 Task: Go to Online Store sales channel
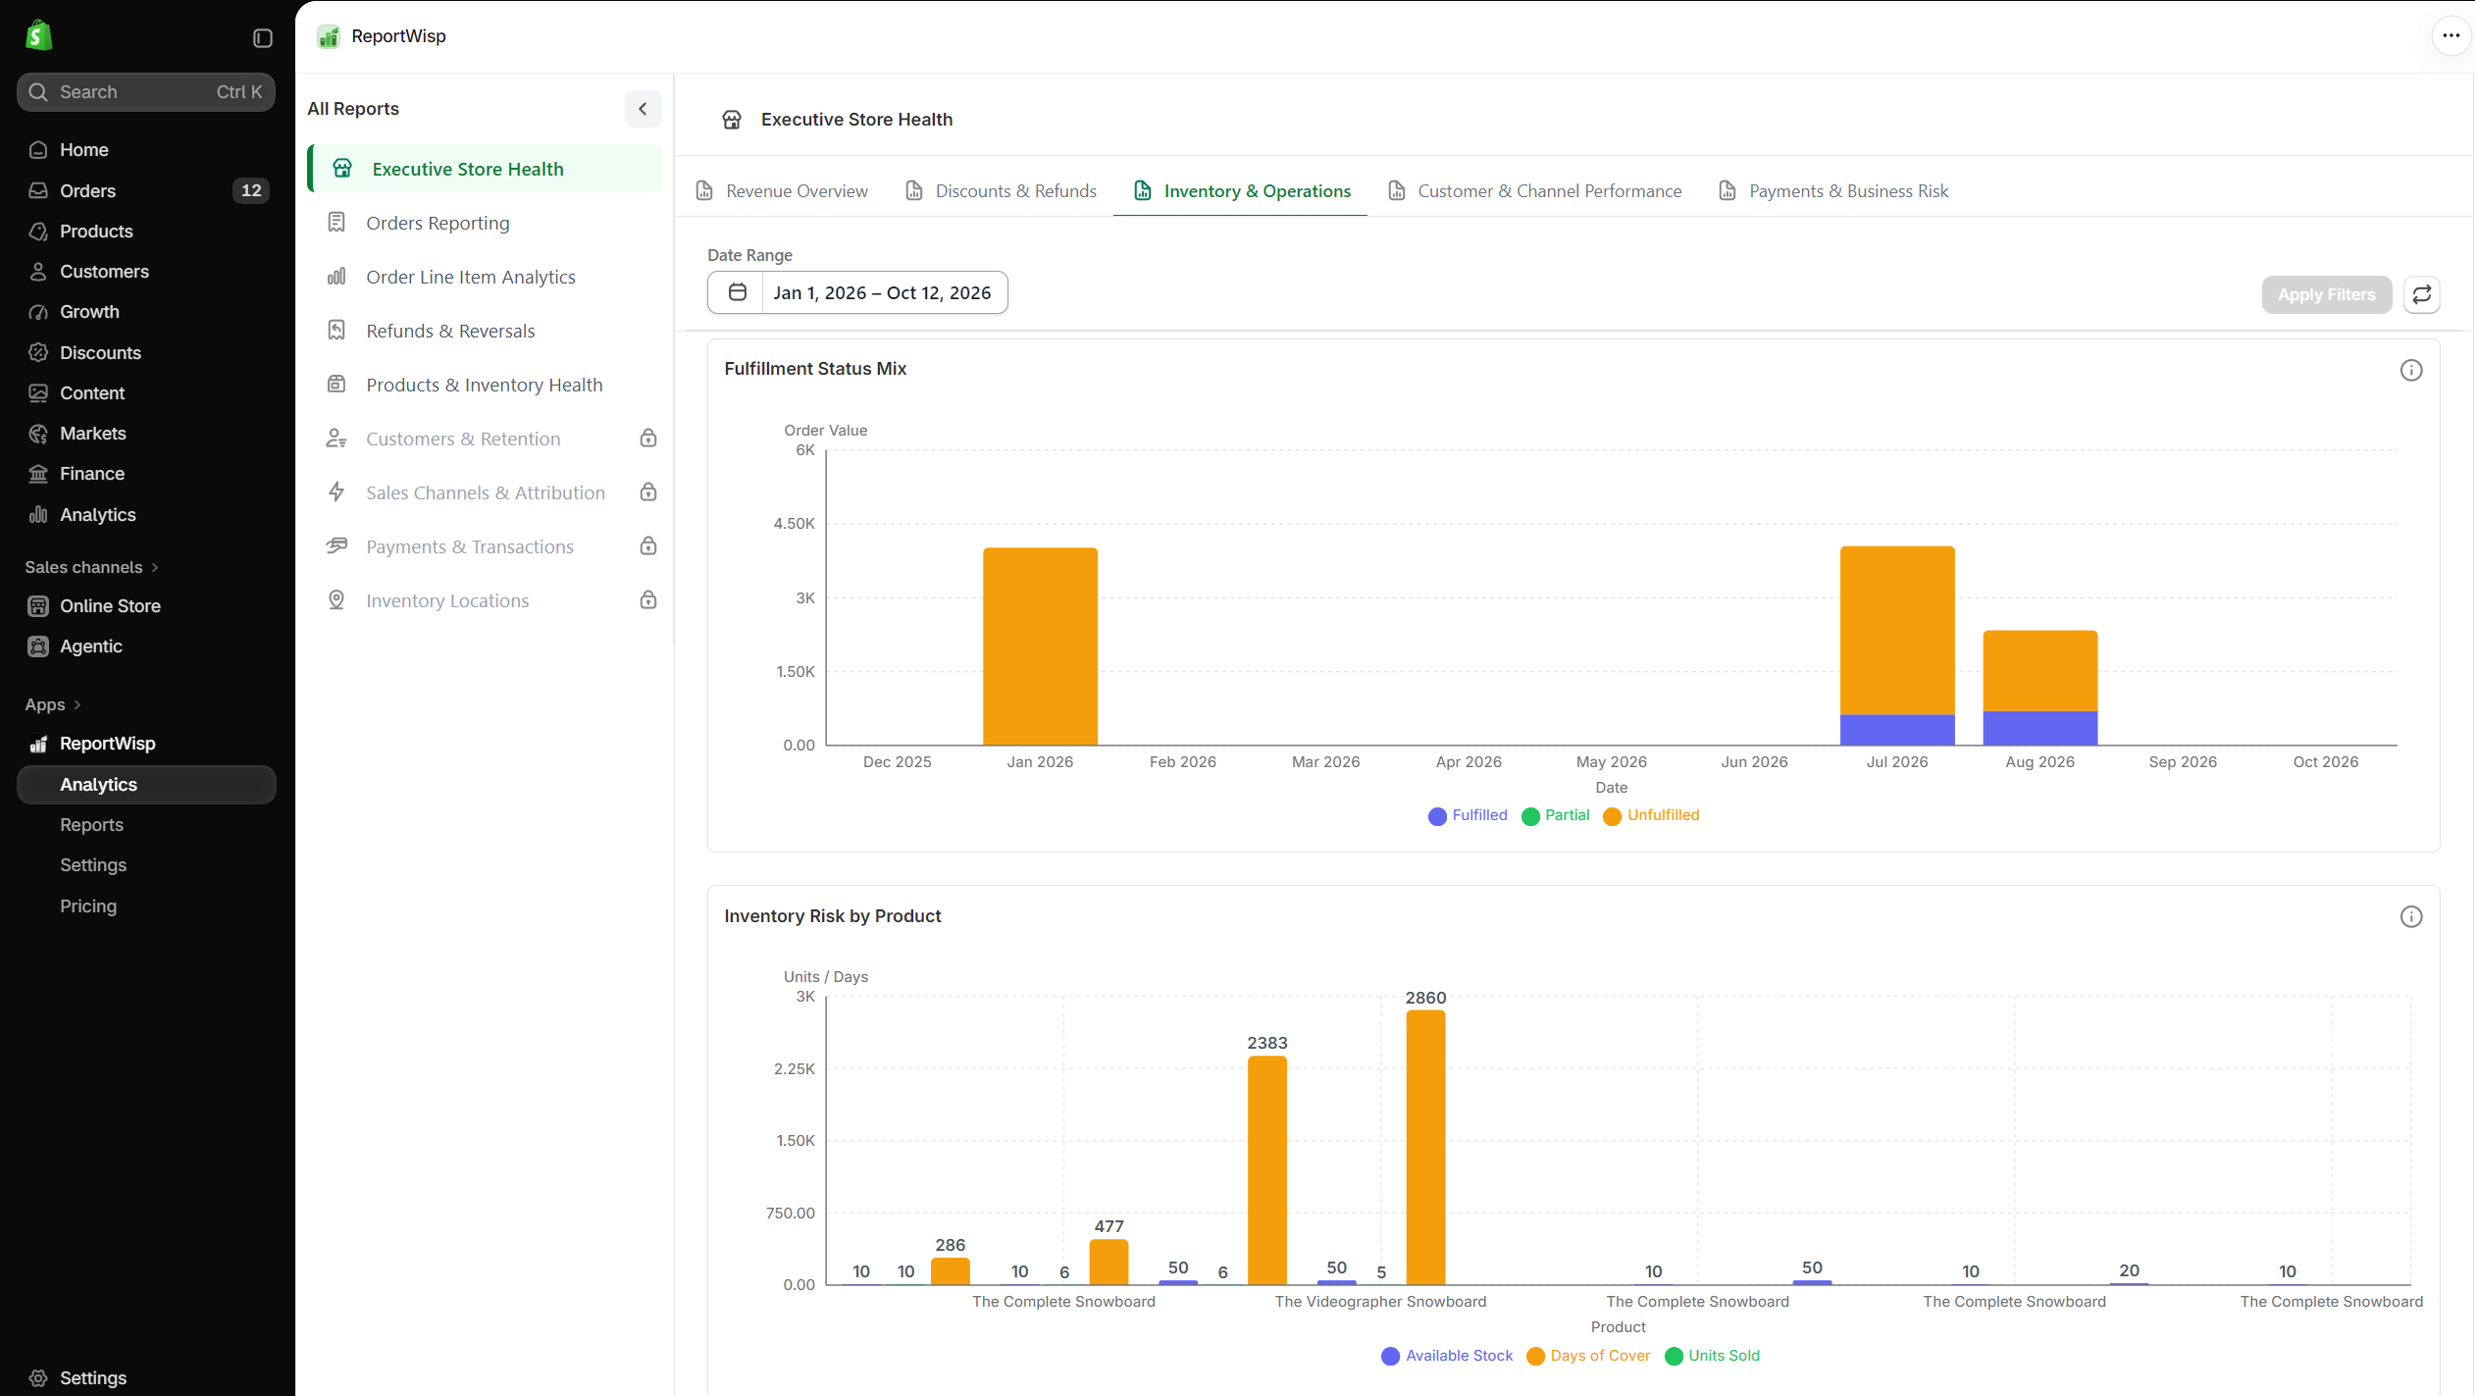coord(146,606)
